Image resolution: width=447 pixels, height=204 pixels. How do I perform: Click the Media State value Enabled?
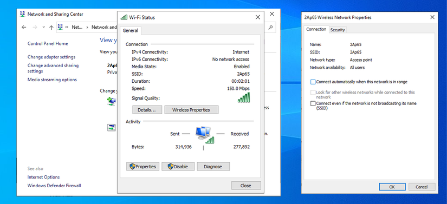(x=242, y=67)
